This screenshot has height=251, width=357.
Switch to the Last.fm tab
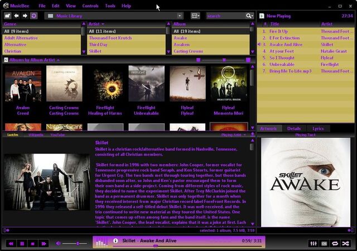(12, 135)
